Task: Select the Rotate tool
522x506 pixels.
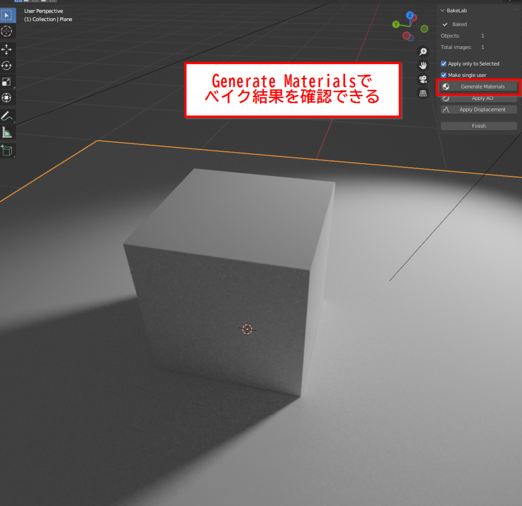Action: click(x=7, y=66)
